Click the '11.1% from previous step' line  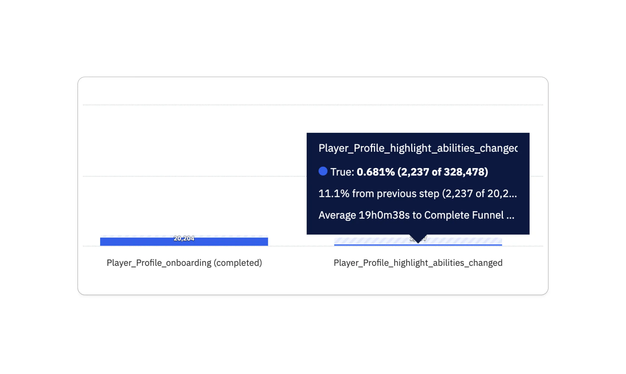pyautogui.click(x=418, y=193)
